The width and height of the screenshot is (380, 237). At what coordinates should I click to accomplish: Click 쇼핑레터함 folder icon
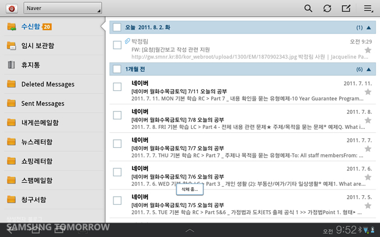[x=11, y=161]
